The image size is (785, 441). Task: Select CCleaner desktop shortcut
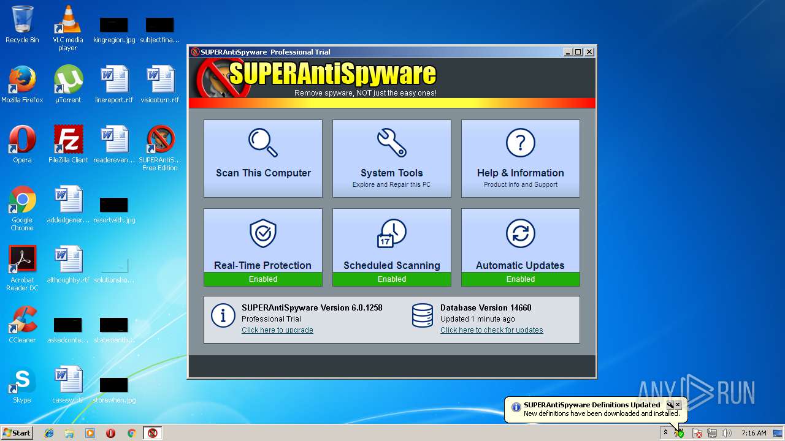point(22,325)
